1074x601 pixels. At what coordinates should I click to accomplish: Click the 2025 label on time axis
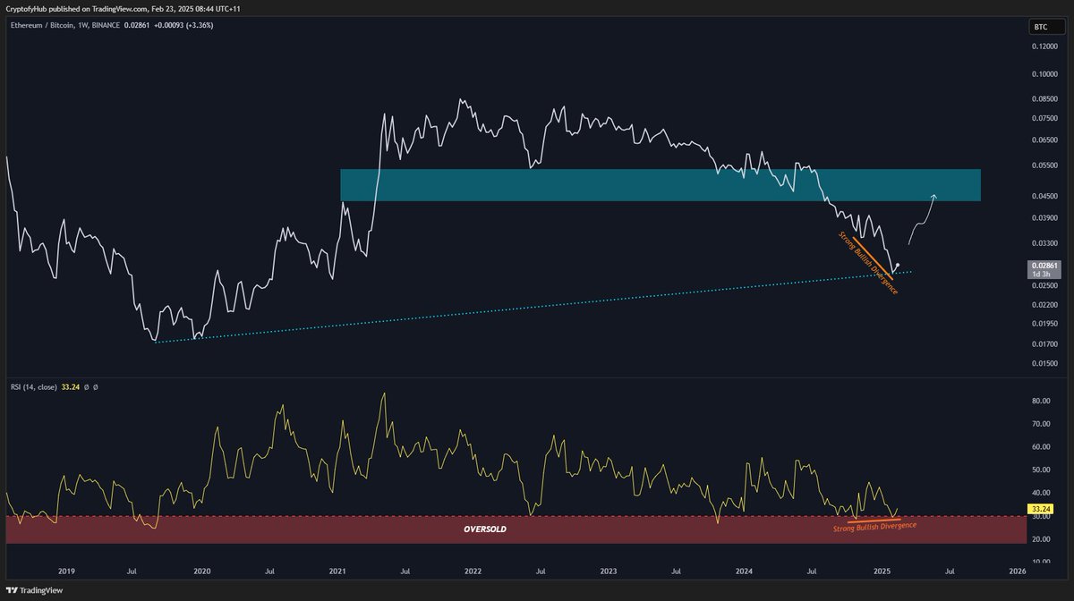click(882, 571)
